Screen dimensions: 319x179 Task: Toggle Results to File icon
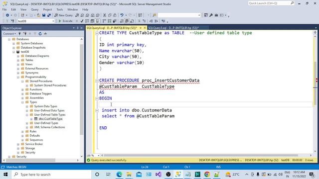[132, 21]
